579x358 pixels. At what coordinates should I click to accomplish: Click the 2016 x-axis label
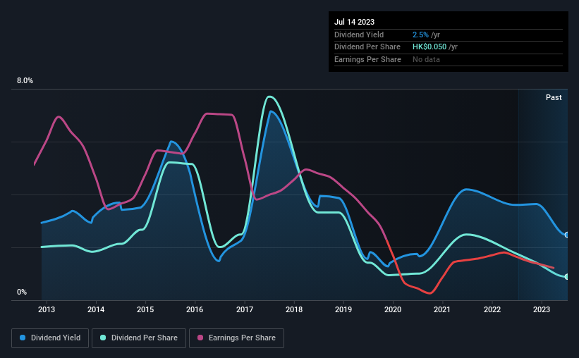(195, 309)
